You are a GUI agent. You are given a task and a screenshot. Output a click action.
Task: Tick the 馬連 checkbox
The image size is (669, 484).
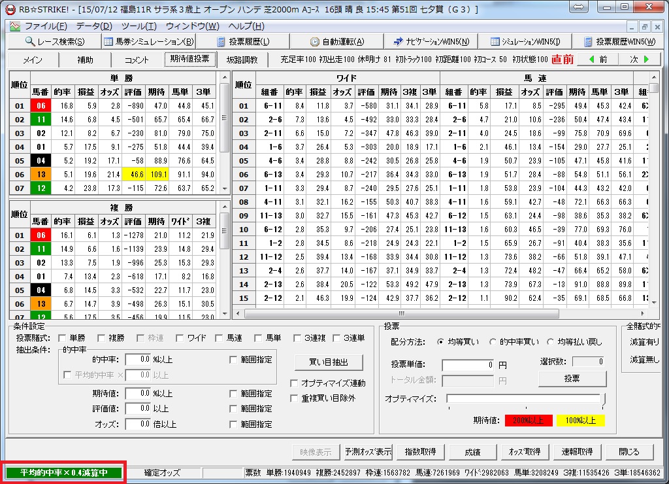click(x=219, y=338)
